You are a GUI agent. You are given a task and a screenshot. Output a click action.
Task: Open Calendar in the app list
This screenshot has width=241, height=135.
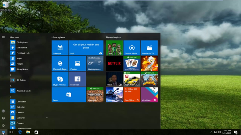pos(29,107)
